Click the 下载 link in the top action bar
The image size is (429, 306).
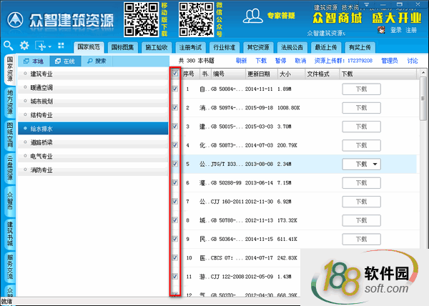coord(261,61)
